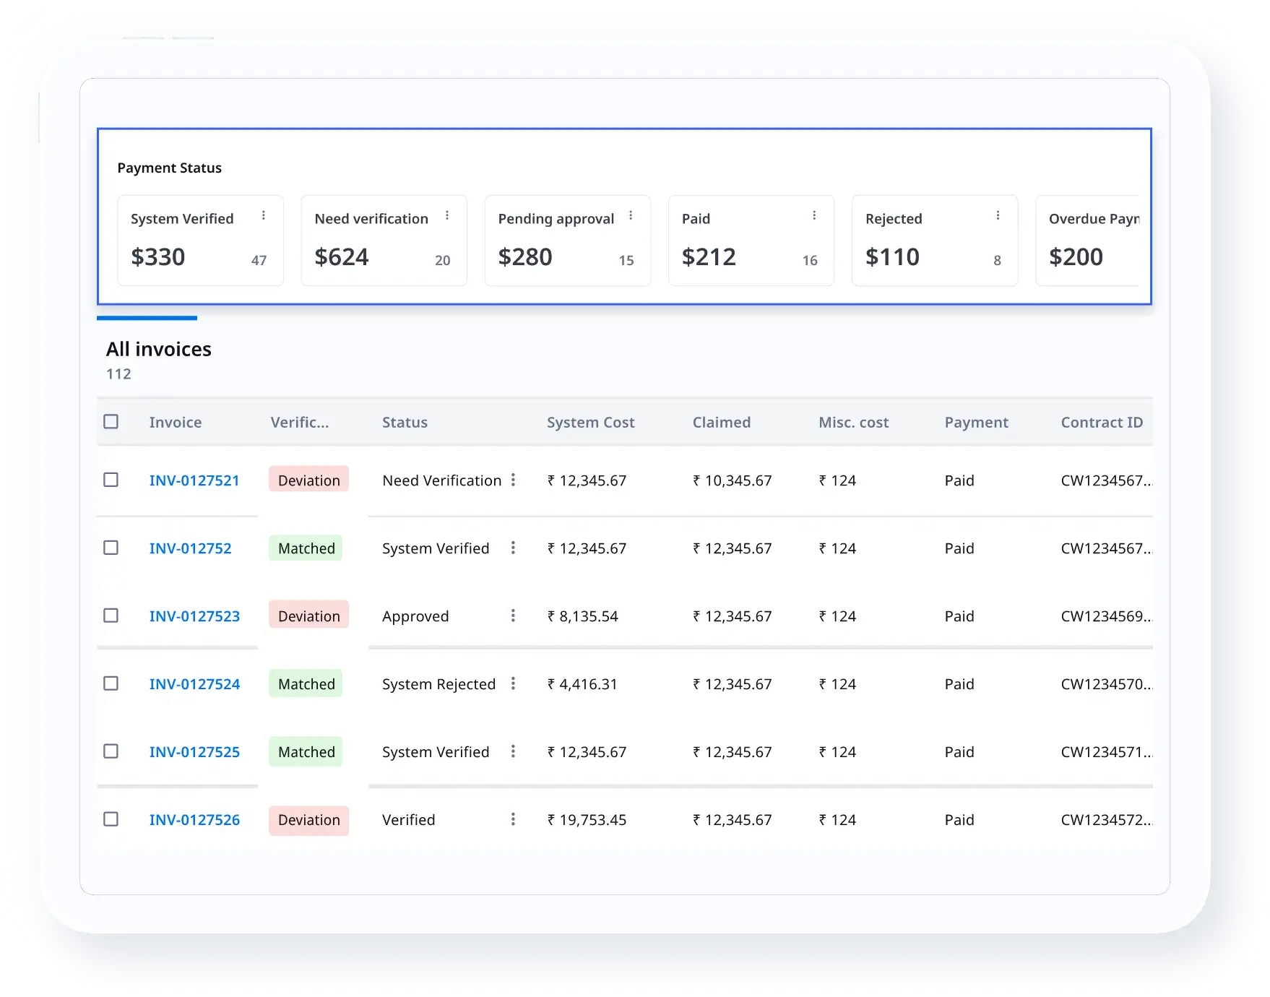Expand status menu on INV-0127525 row
The image size is (1270, 997).
(x=513, y=751)
